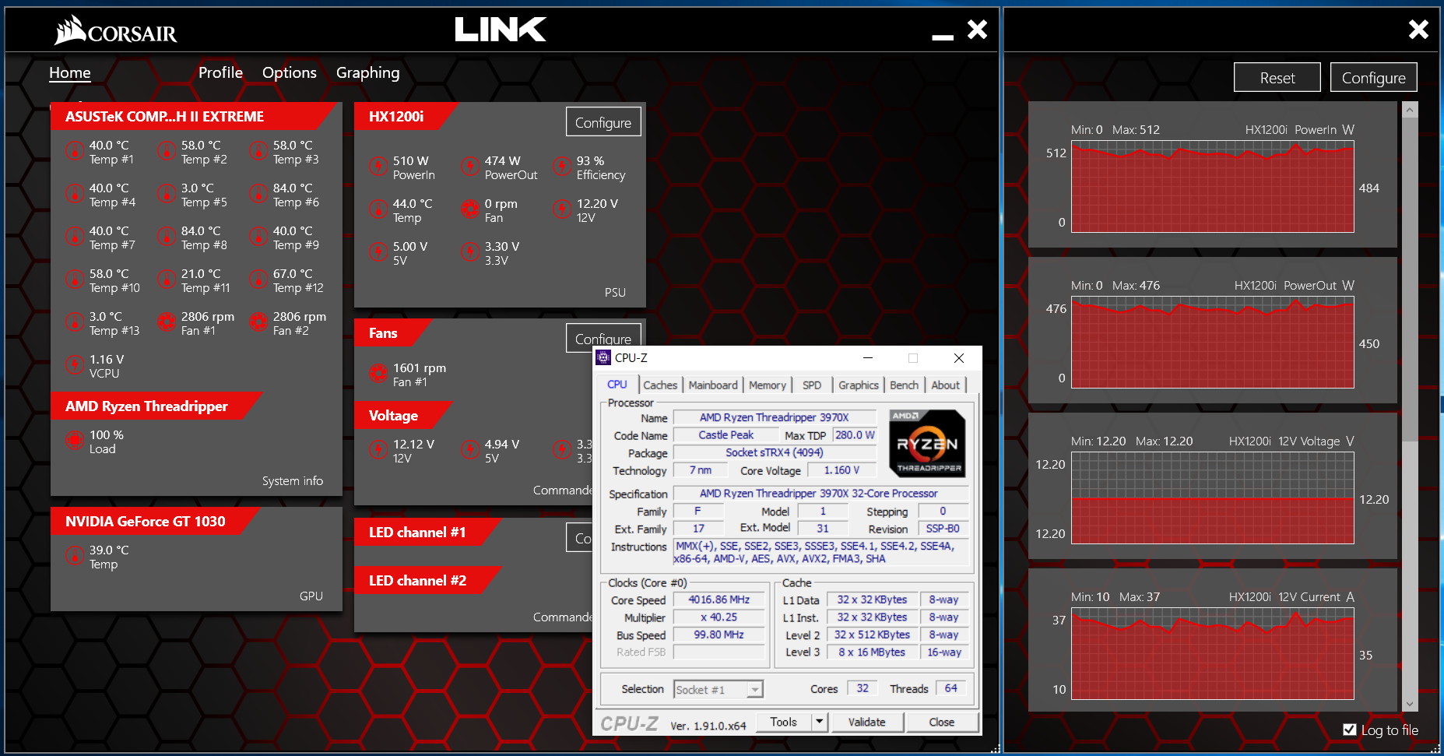
Task: Open the About tab in CPU-Z
Action: click(946, 385)
